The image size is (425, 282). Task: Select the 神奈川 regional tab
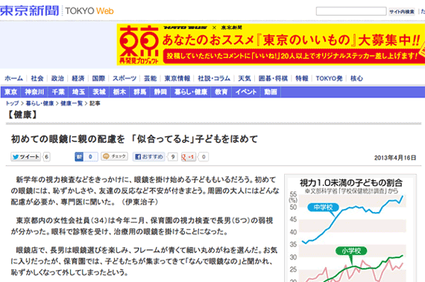pyautogui.click(x=34, y=92)
